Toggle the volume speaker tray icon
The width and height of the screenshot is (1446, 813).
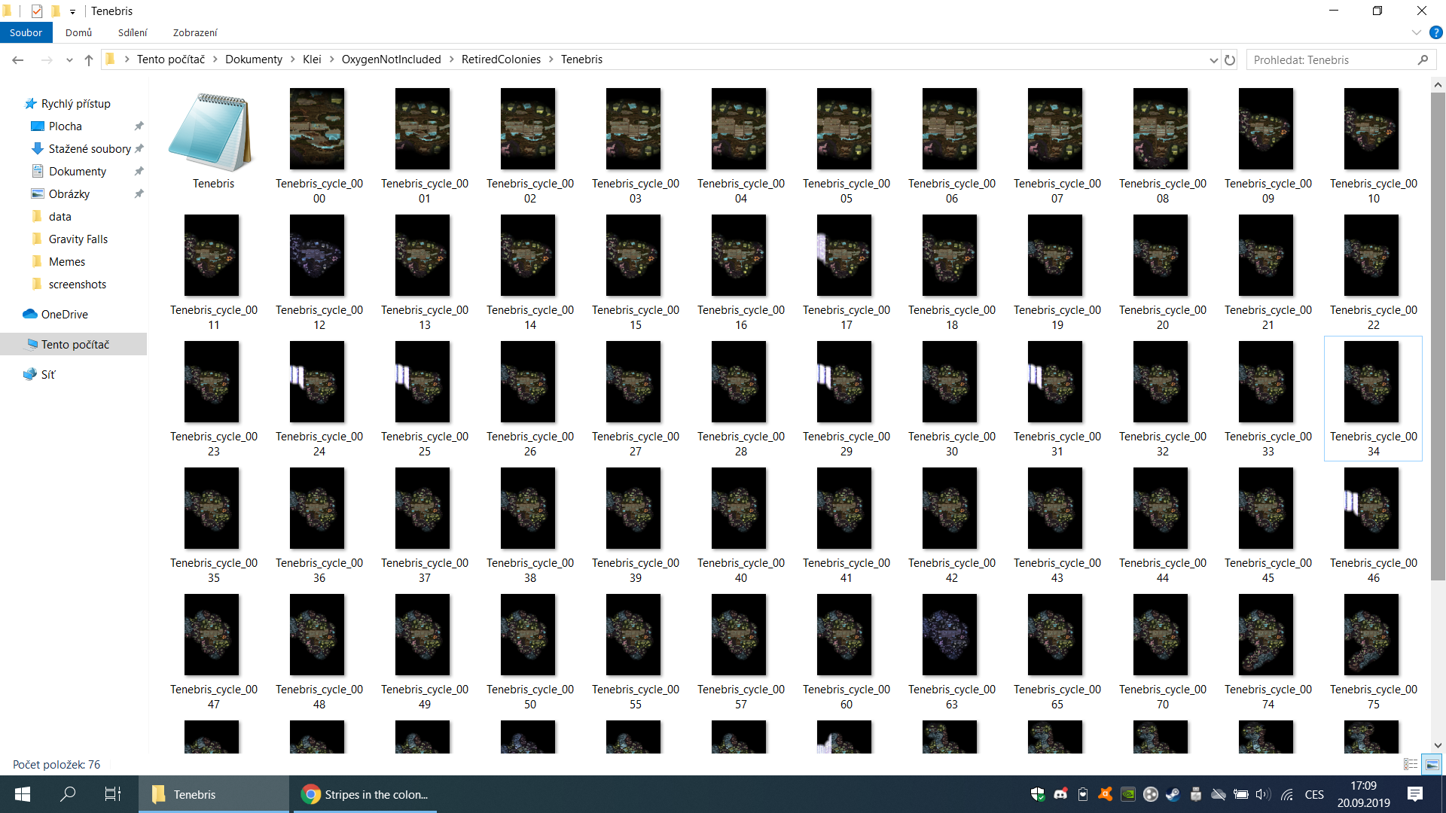coord(1263,794)
